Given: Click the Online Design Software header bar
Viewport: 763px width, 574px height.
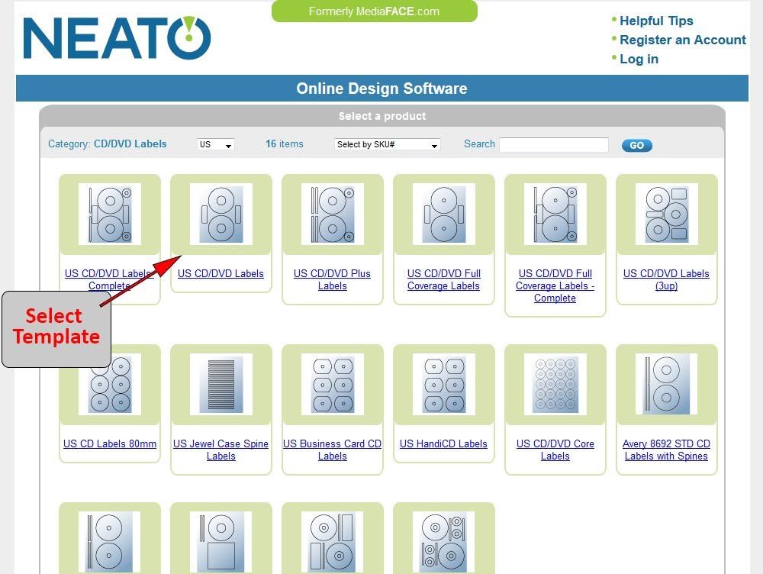Looking at the screenshot, I should [x=381, y=89].
